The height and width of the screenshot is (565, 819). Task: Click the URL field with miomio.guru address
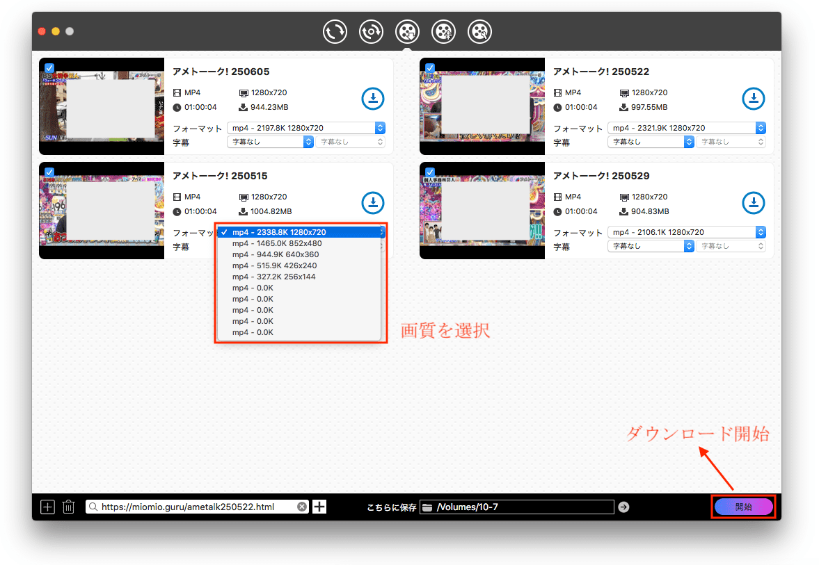(x=197, y=507)
